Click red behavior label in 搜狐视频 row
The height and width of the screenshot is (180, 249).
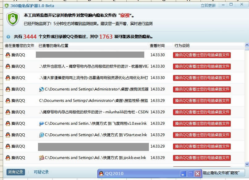[x=202, y=101]
